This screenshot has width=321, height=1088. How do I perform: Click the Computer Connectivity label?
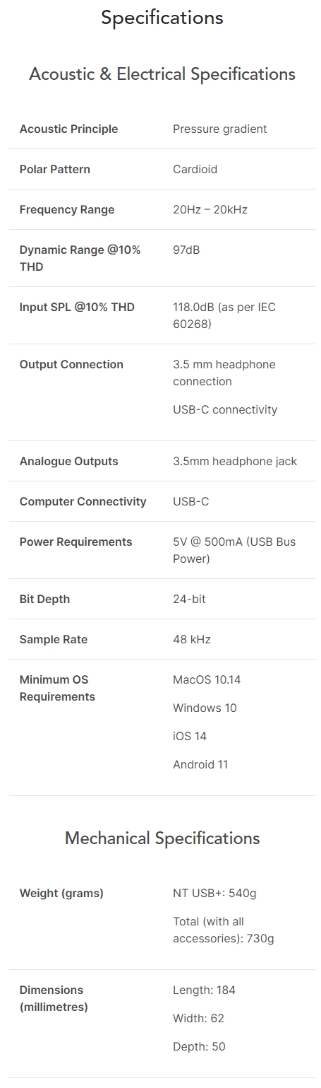click(83, 501)
